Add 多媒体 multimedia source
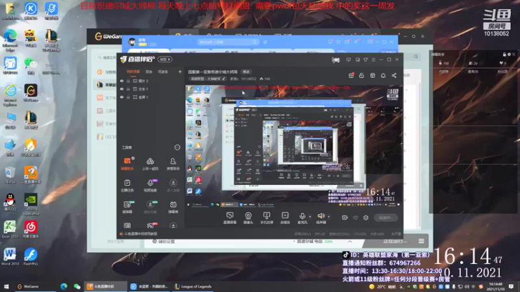 tap(285, 218)
